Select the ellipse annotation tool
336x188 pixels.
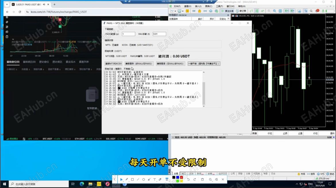click(144, 179)
